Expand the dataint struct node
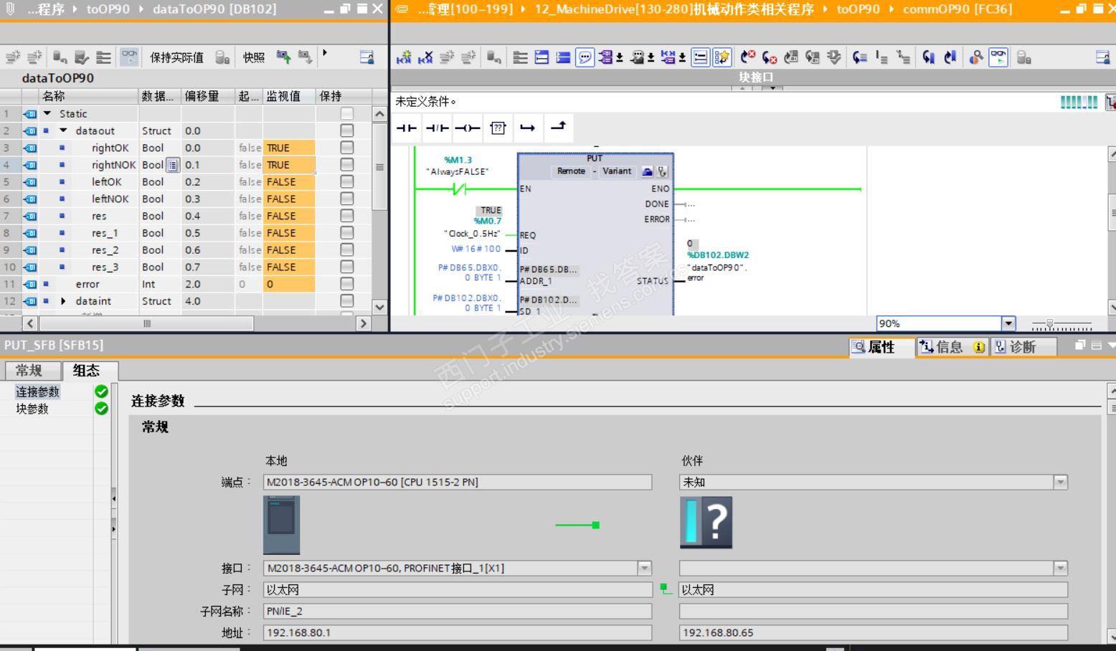 (63, 301)
